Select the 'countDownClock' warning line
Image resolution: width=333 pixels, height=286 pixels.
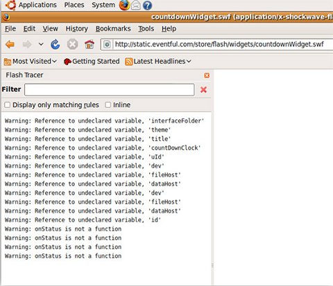click(103, 148)
